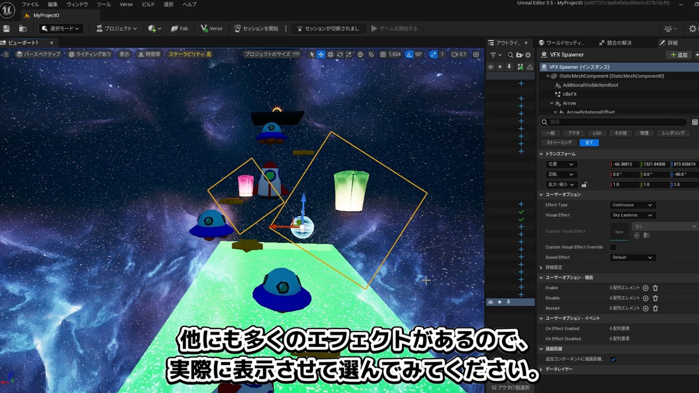Toggle world coordinate globe icon
This screenshot has width=699, height=393.
360,54
